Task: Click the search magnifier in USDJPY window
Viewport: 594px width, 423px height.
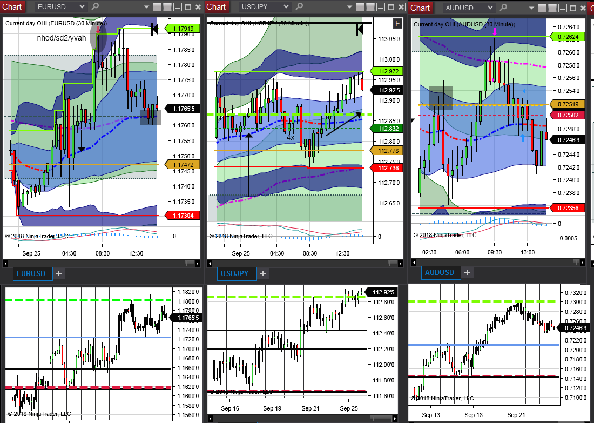Action: pyautogui.click(x=299, y=6)
